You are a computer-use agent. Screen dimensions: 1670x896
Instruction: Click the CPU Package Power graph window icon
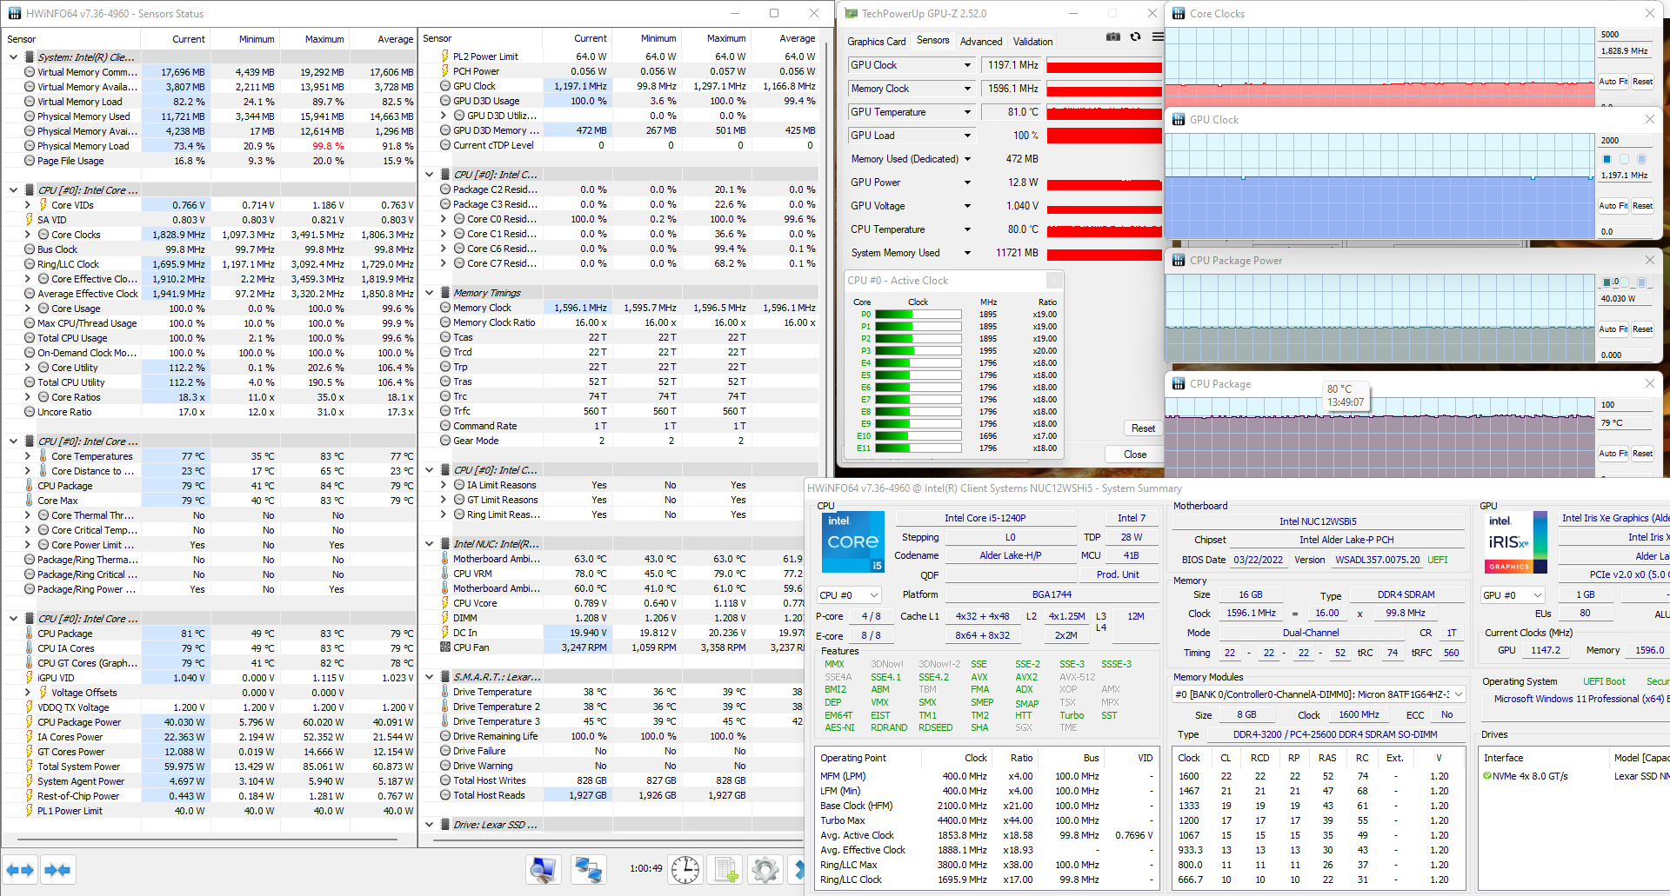point(1179,261)
